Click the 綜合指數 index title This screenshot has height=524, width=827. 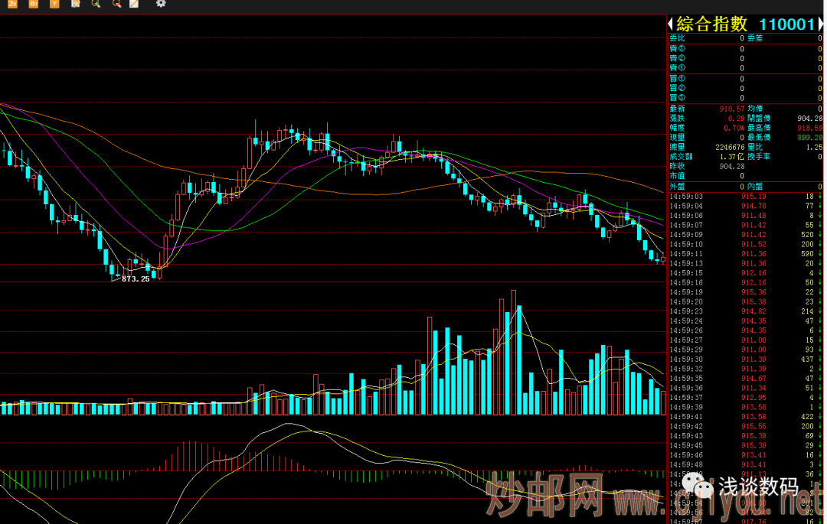click(x=711, y=24)
